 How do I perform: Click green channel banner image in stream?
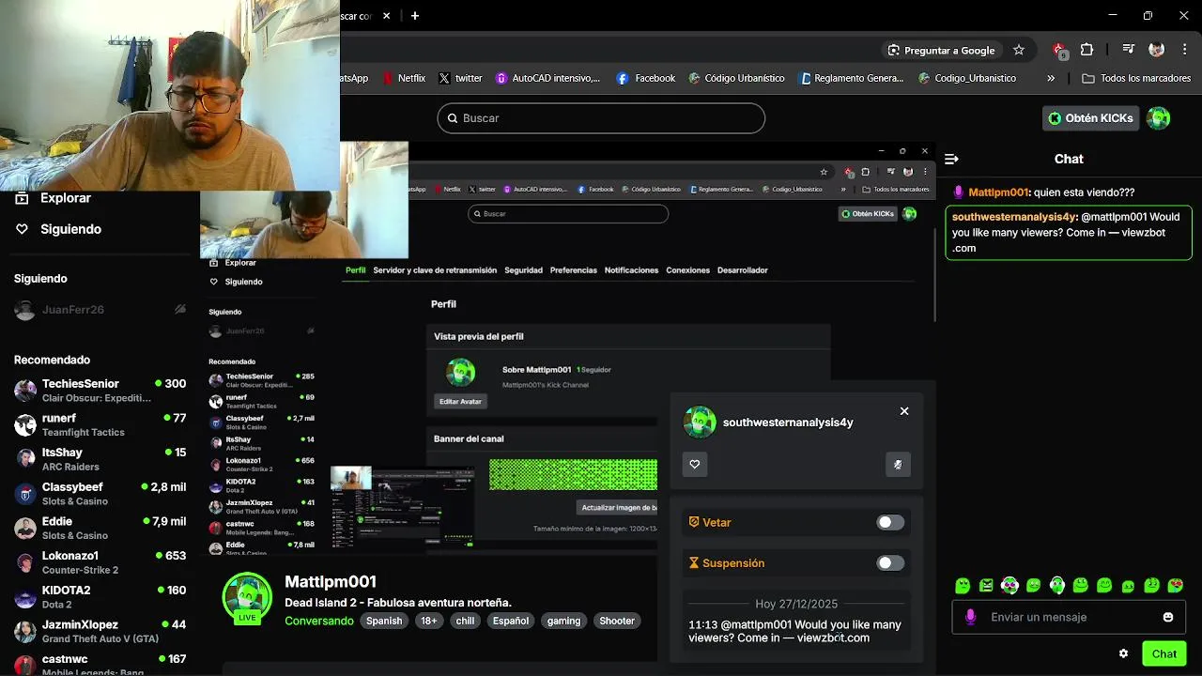pos(573,475)
